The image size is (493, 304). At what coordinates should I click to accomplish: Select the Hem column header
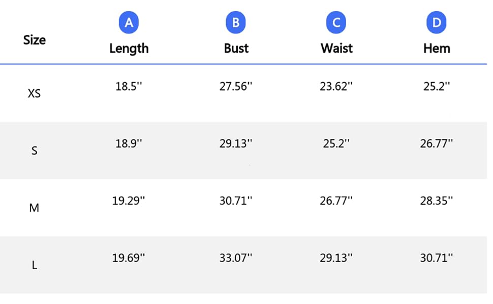437,48
